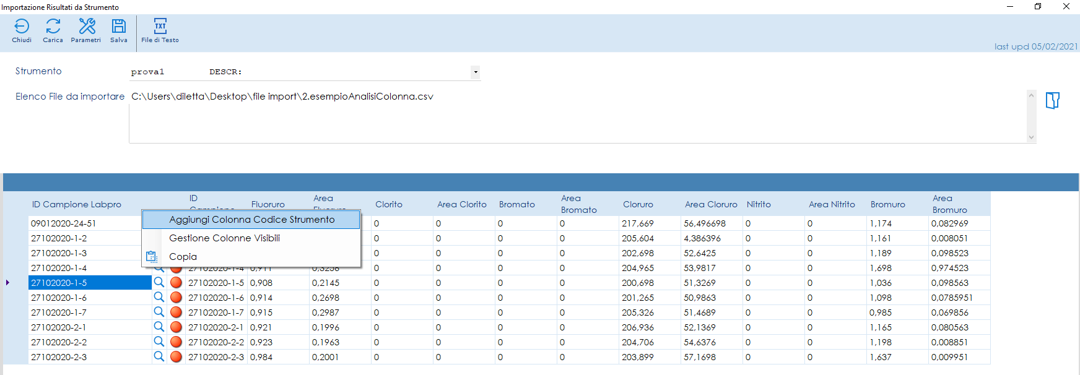1080x375 pixels.
Task: Click magnifier icon in row 27102020-2-3
Action: pos(159,356)
